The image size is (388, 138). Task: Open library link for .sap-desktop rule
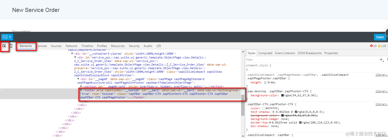point(382,91)
